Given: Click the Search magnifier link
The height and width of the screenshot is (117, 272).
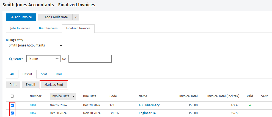Looking at the screenshot, I should (x=16, y=59).
